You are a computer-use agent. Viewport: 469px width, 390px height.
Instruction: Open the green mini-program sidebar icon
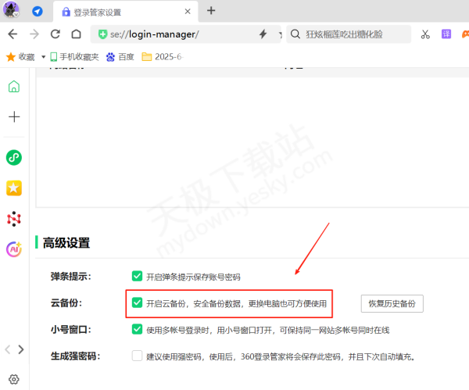coord(13,158)
